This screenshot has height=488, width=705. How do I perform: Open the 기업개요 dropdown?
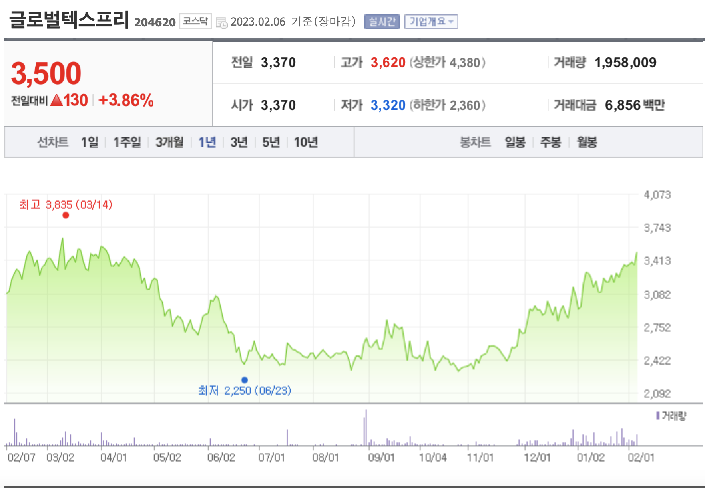coord(431,22)
